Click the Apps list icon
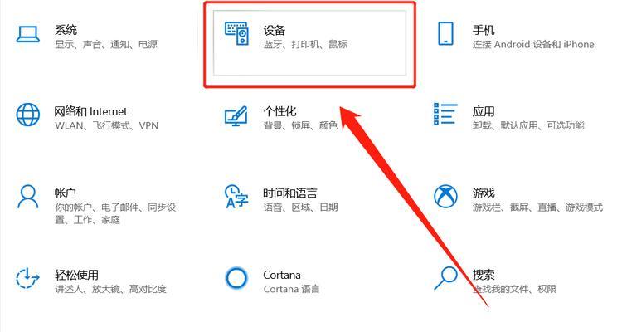 coord(445,114)
